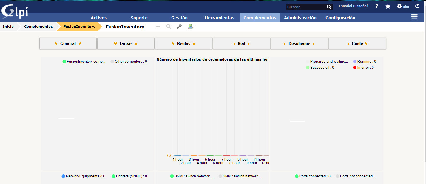The height and width of the screenshot is (184, 426).
Task: Click the green FusionInventory computers legend dot
Action: pyautogui.click(x=64, y=61)
